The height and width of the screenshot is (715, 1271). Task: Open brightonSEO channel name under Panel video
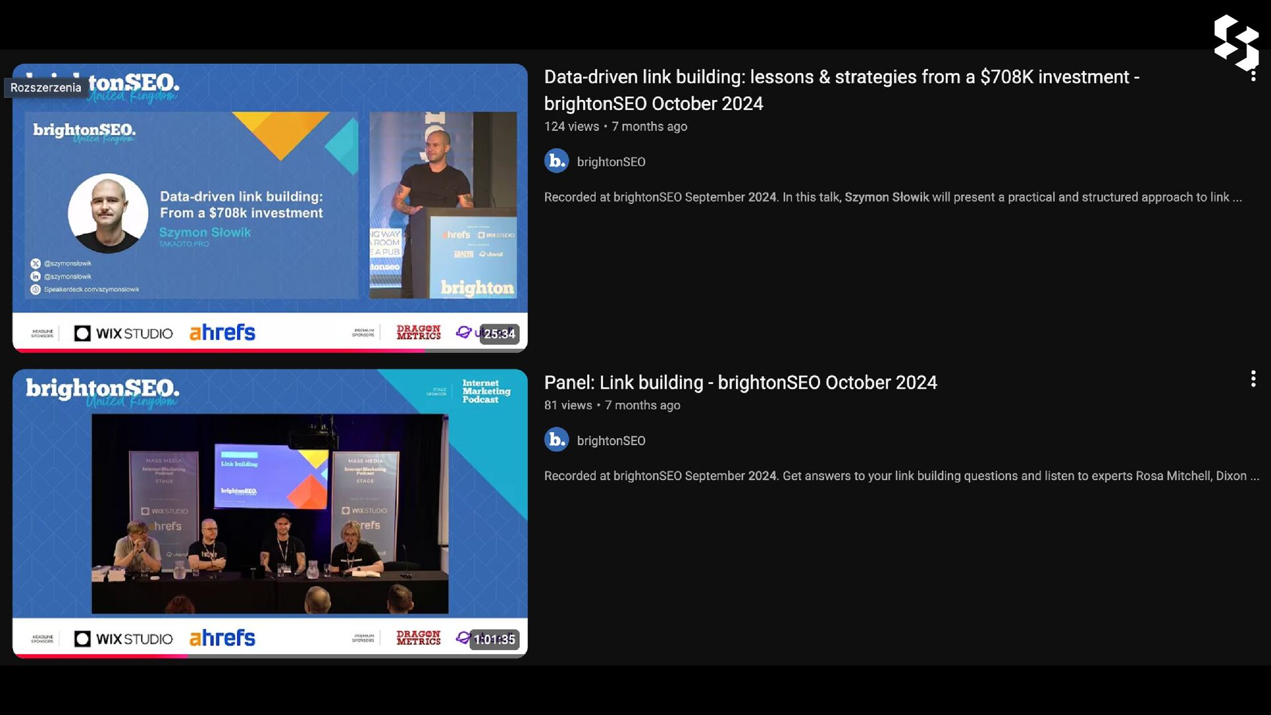click(x=610, y=441)
